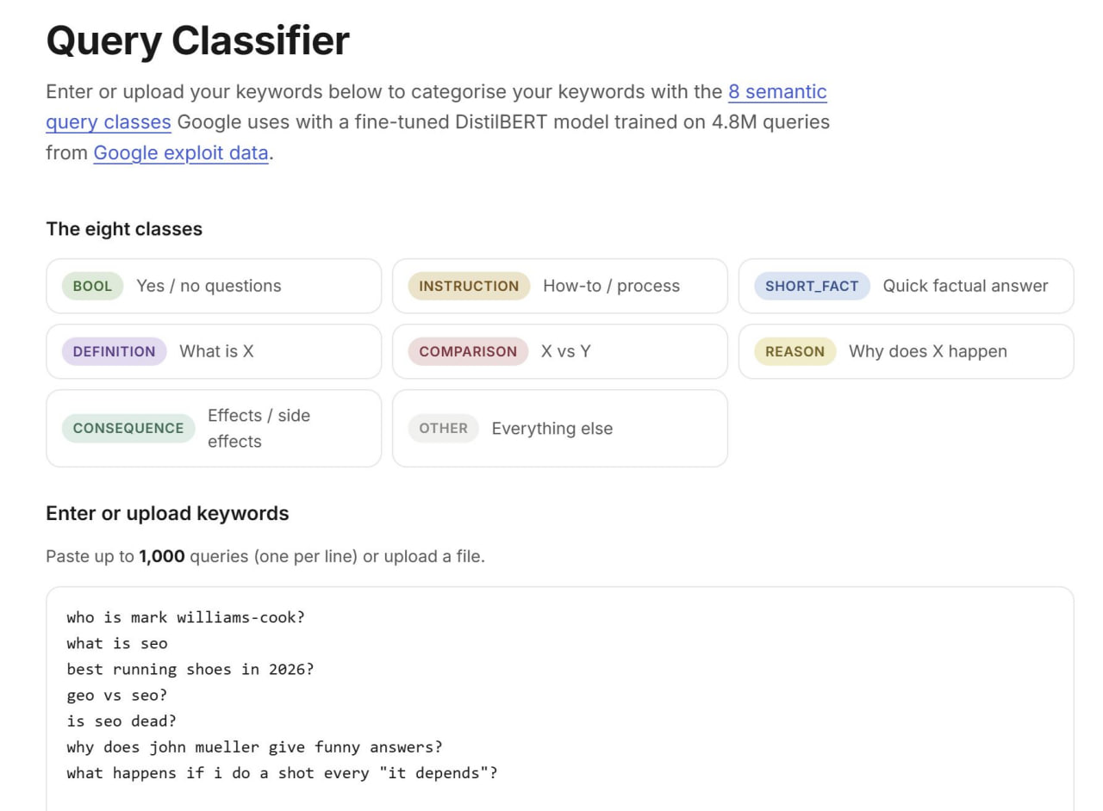Image resolution: width=1103 pixels, height=811 pixels.
Task: Click inside the keywords text area
Action: point(560,699)
